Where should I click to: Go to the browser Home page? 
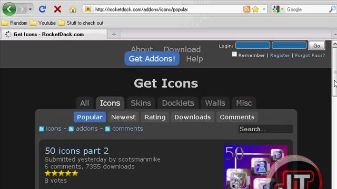[73, 9]
